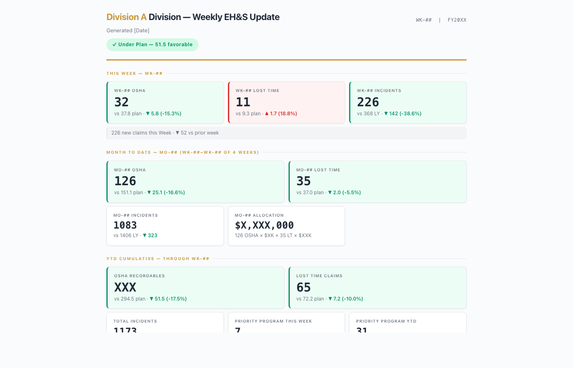573x368 pixels.
Task: Click the Month to Date section heading
Action: [183, 153]
